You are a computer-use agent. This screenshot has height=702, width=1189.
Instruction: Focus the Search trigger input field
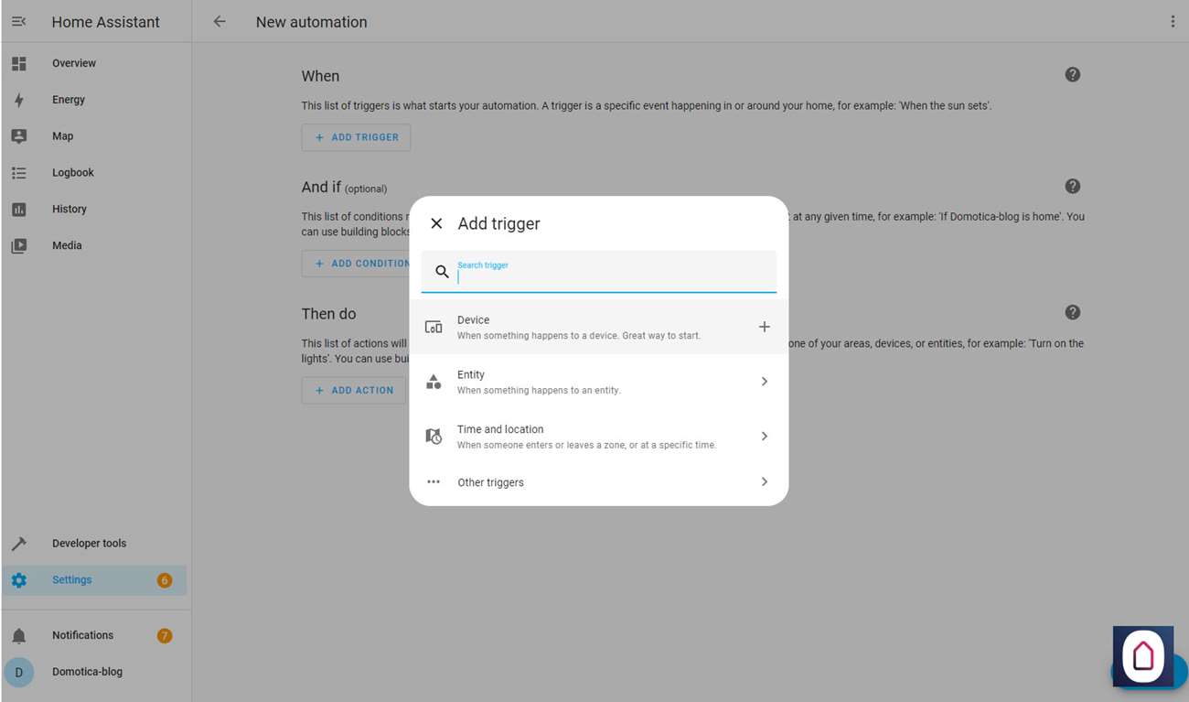point(613,275)
